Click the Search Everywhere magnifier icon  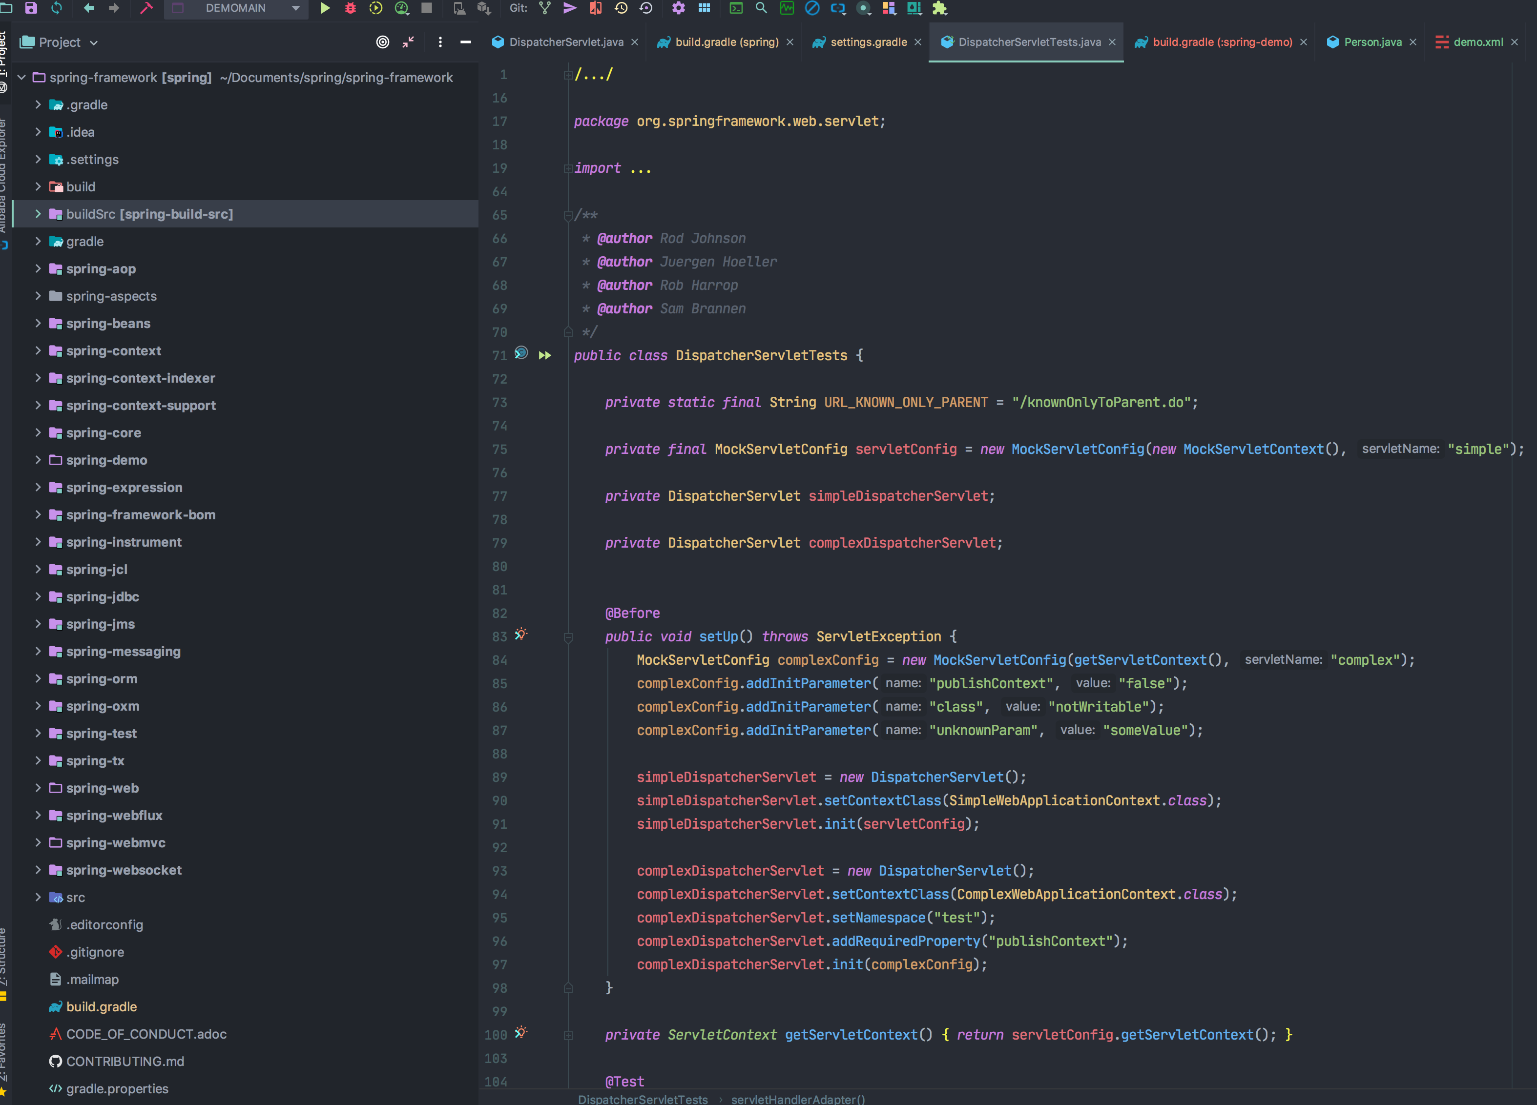point(761,8)
